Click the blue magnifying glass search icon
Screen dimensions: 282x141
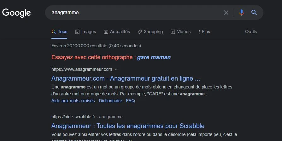click(254, 13)
